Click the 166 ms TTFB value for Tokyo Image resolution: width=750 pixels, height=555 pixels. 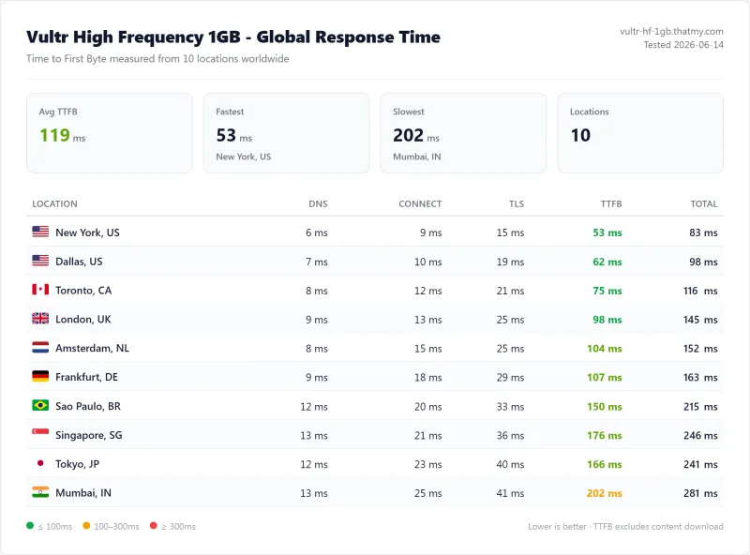click(605, 464)
